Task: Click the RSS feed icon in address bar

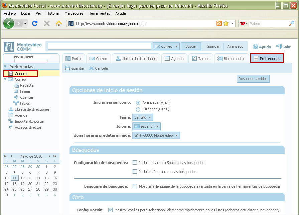Action: click(219, 23)
